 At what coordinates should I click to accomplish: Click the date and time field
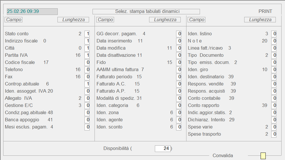click(x=32, y=11)
